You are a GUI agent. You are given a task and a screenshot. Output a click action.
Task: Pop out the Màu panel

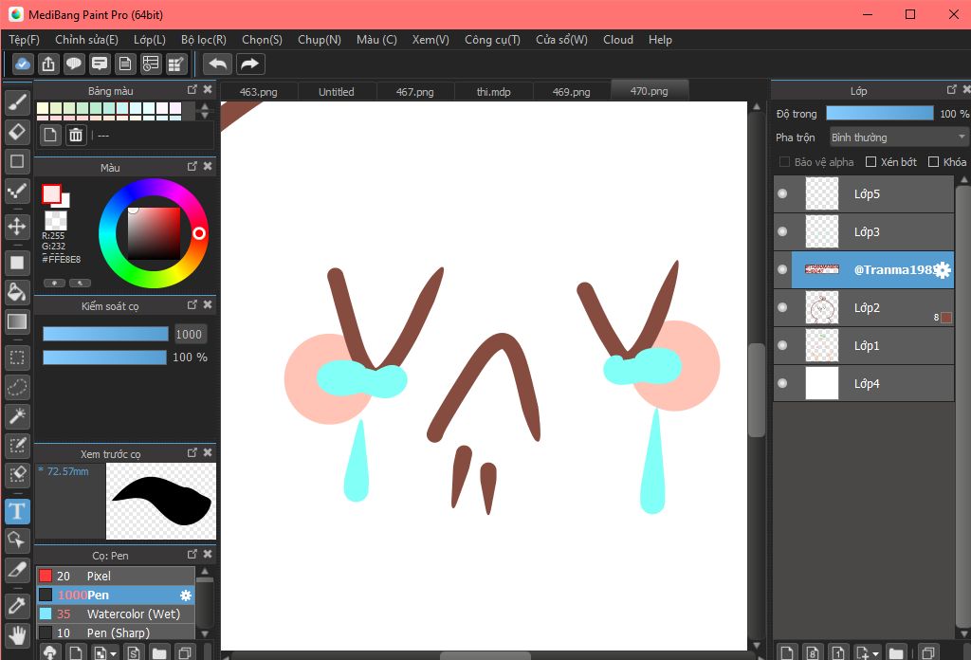tap(192, 167)
